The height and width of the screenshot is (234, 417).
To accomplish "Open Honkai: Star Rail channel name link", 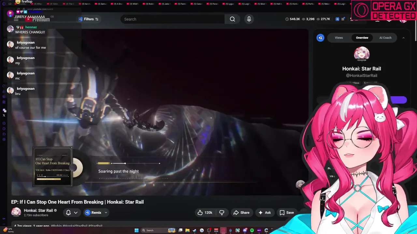I will click(38, 210).
